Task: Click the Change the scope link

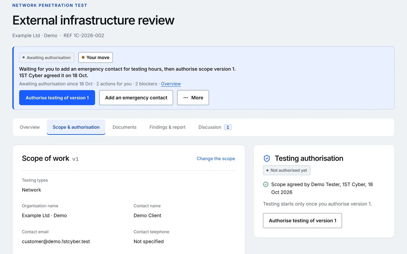Action: tap(216, 159)
